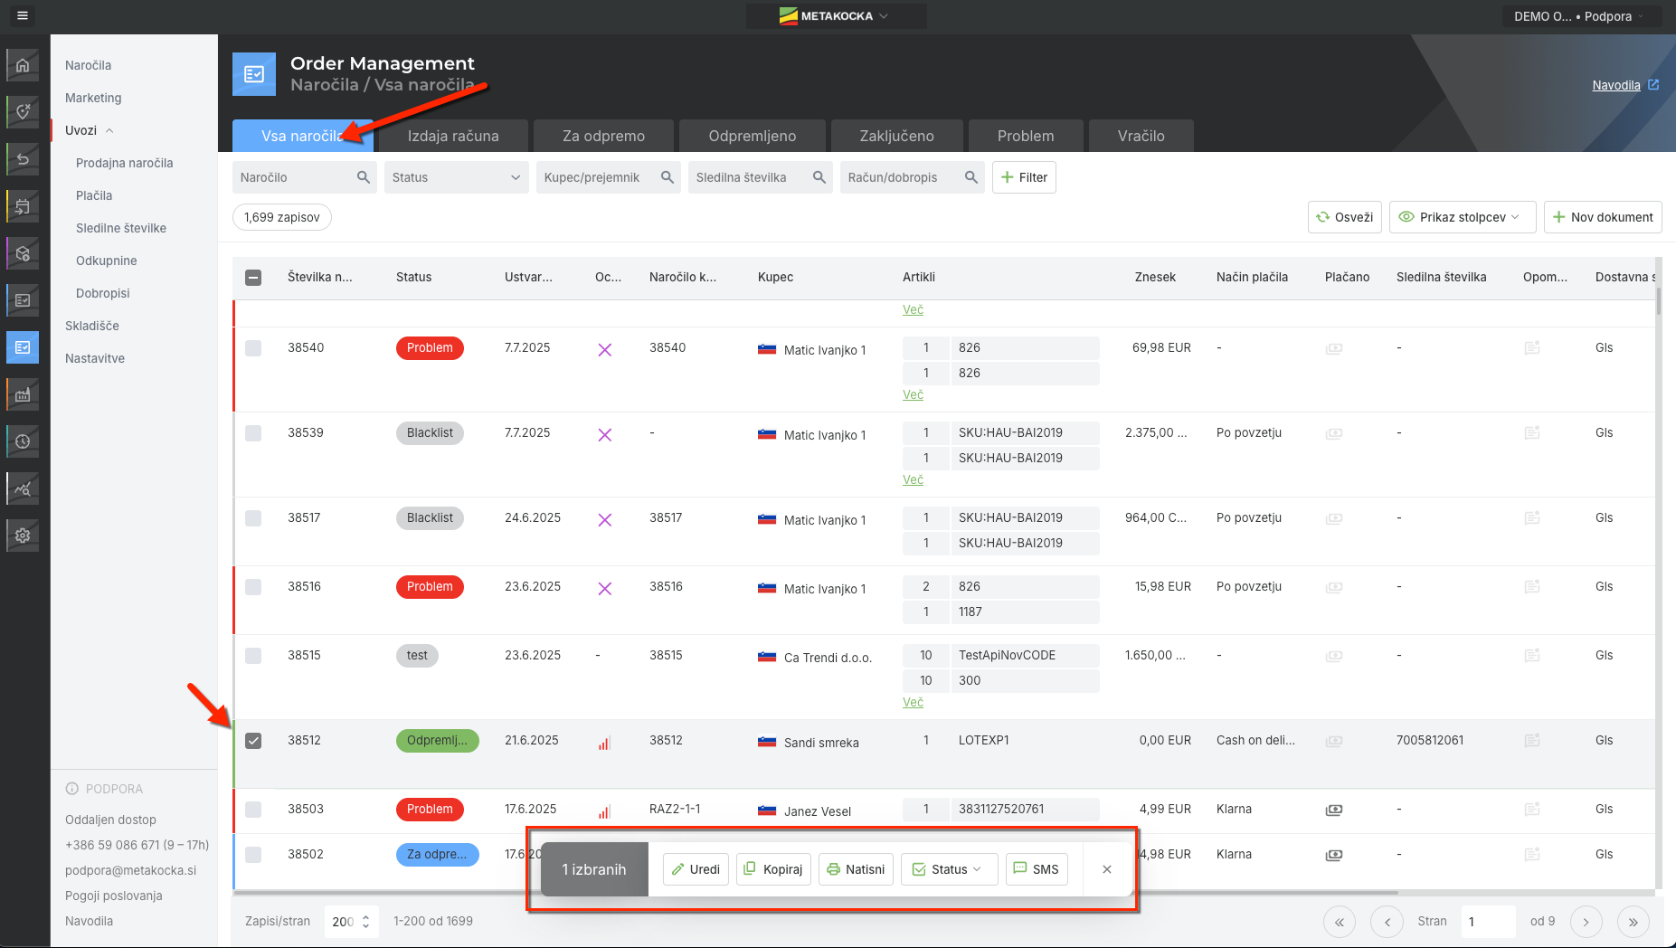The width and height of the screenshot is (1676, 948).
Task: Select the checkbox for order 38539
Action: pos(253,433)
